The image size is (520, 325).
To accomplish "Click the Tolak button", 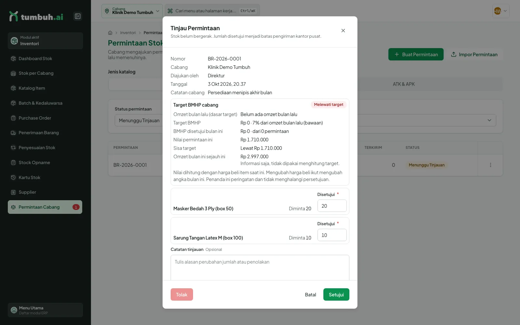I will tap(182, 294).
